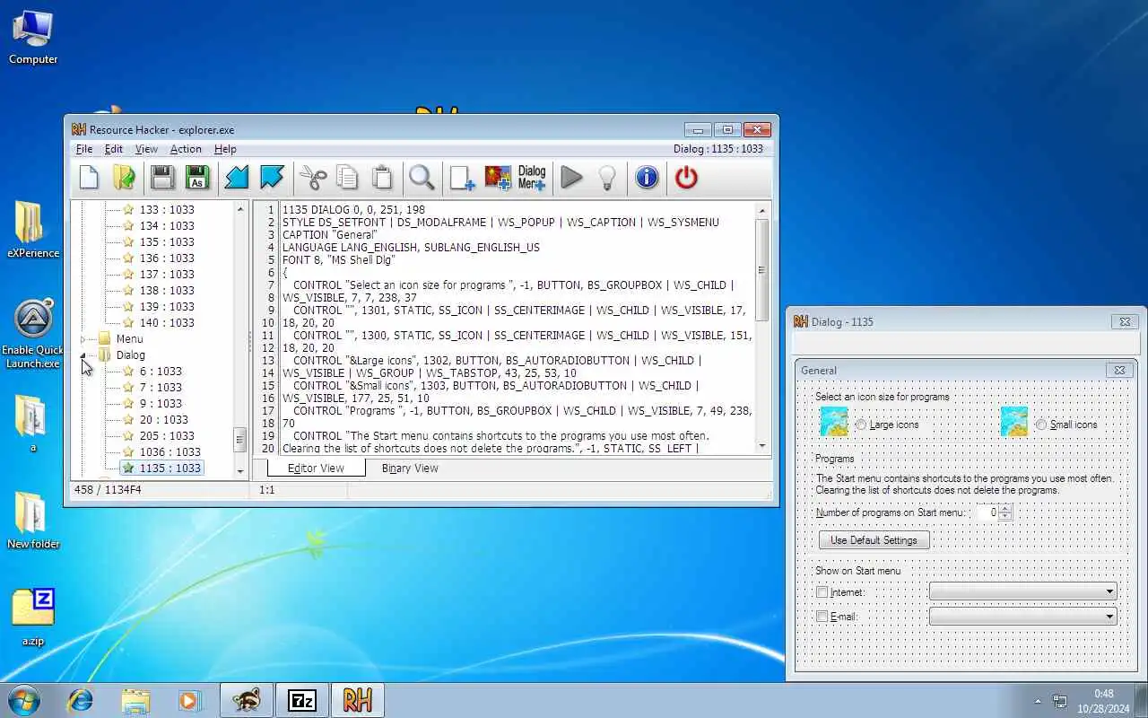Viewport: 1148px width, 718px height.
Task: Select the Large icons radio button
Action: [861, 425]
